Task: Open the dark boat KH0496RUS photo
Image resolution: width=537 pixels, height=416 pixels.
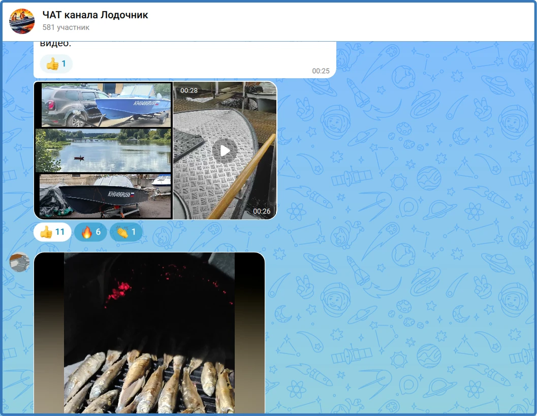Action: click(x=105, y=196)
